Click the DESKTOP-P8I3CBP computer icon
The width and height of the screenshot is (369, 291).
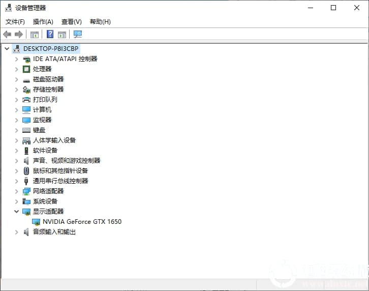click(16, 49)
